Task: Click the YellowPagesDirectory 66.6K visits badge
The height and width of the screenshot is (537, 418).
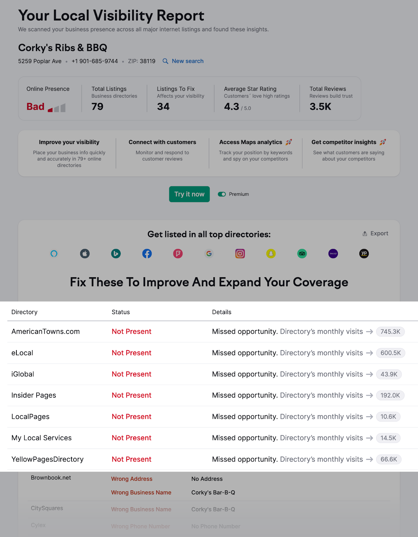Action: [x=388, y=459]
